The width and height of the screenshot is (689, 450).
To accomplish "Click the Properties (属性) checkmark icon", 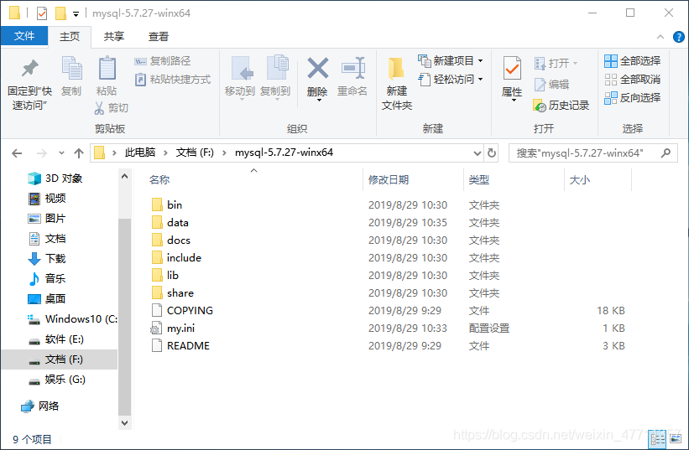I will [513, 70].
